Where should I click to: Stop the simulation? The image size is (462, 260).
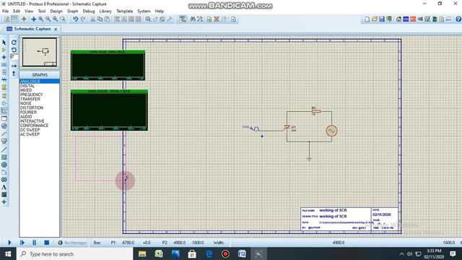click(x=46, y=243)
